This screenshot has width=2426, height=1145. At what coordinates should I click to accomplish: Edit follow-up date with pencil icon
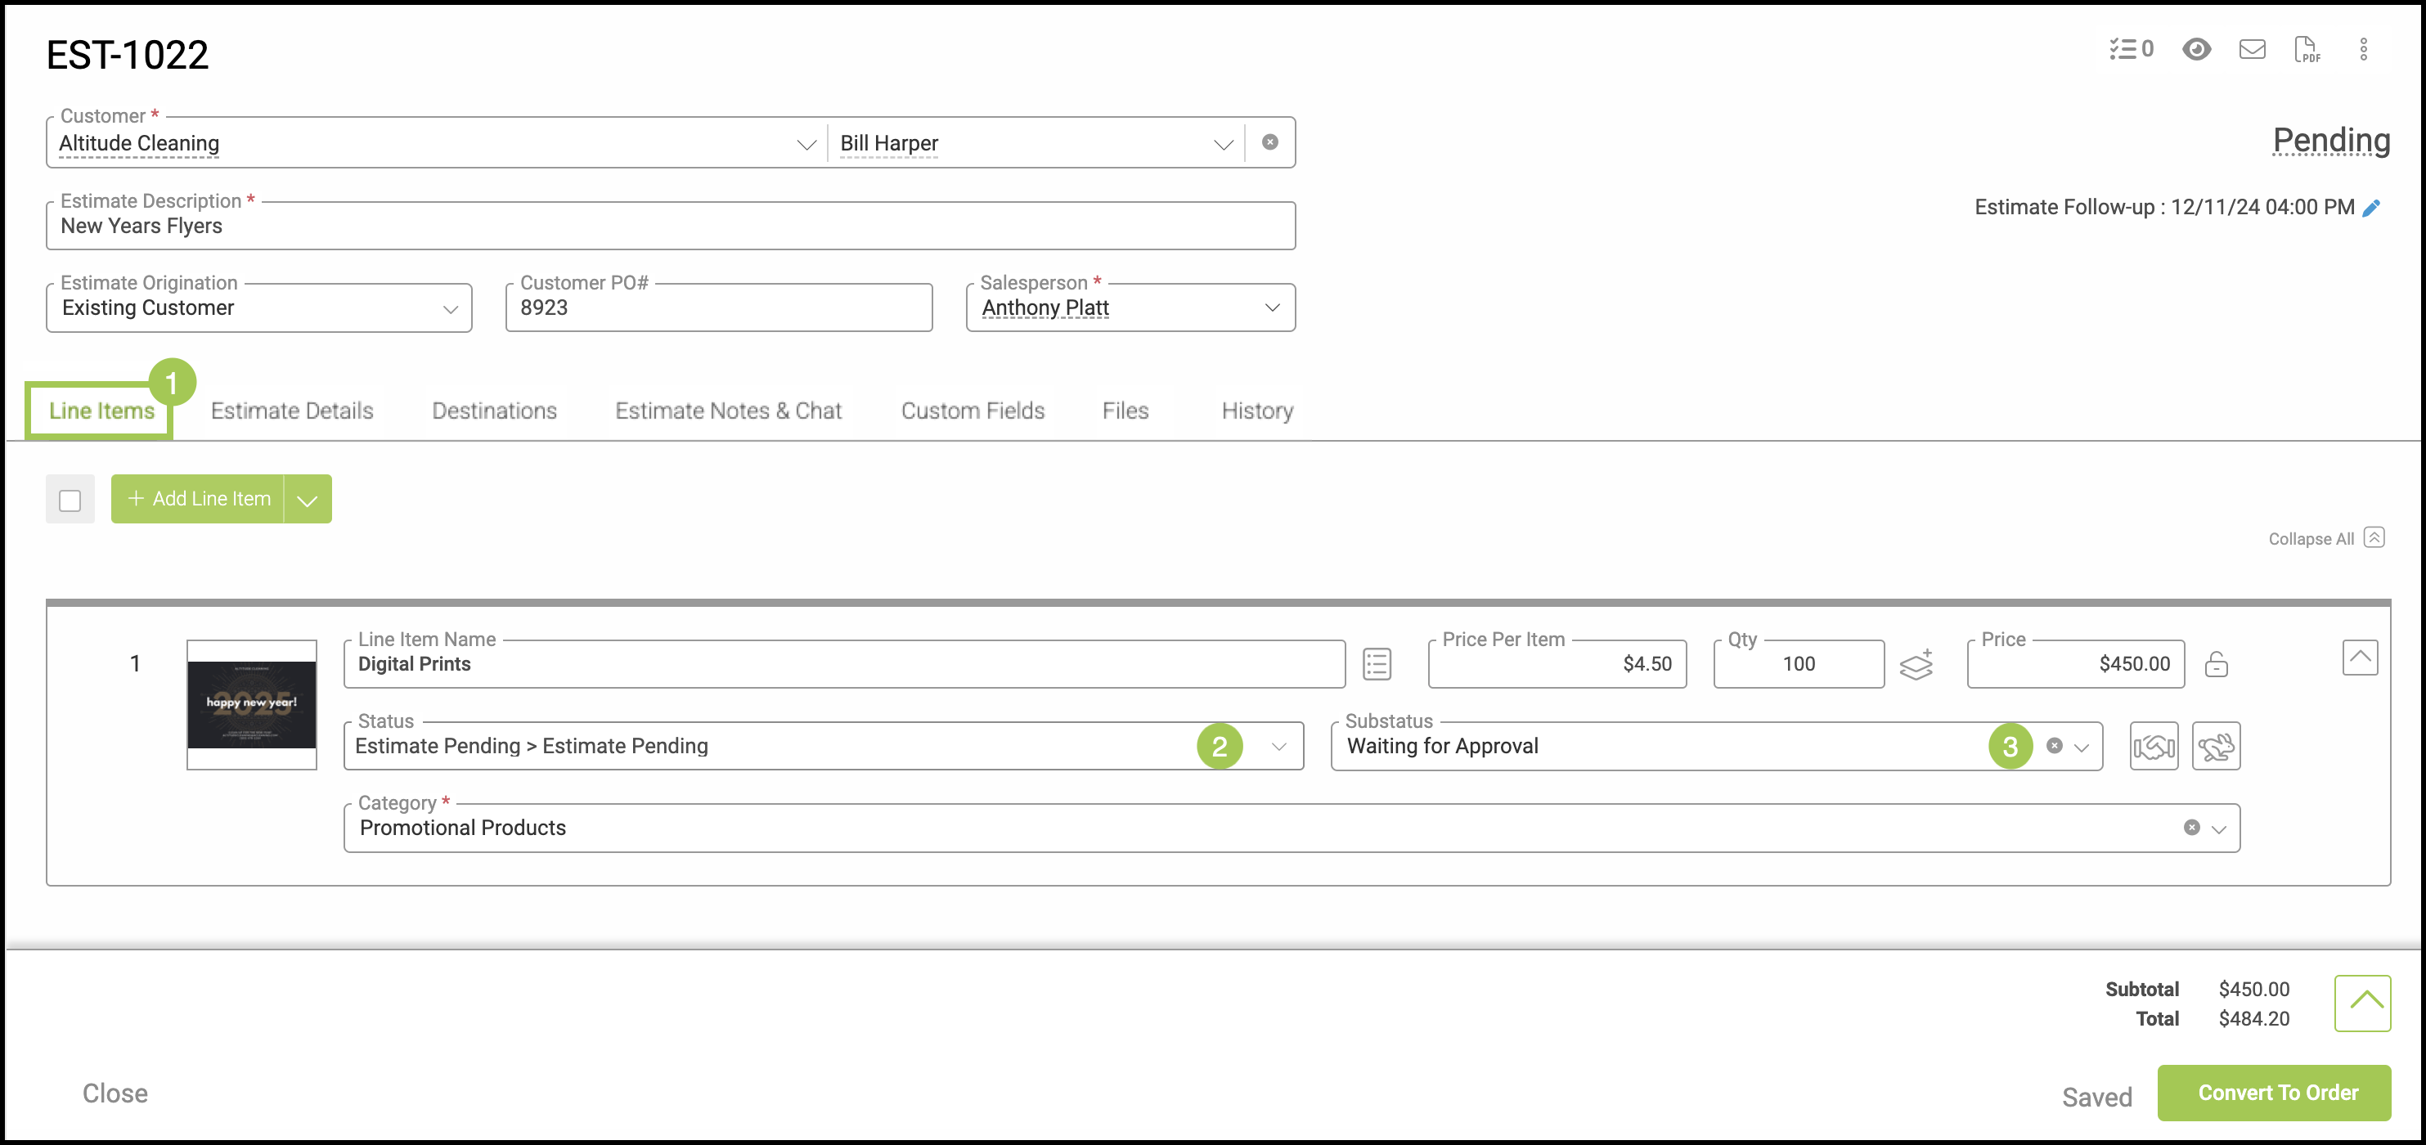2372,208
